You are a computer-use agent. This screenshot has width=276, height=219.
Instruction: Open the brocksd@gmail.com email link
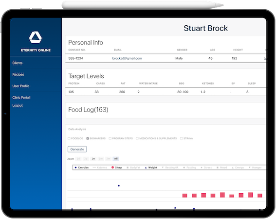(x=127, y=58)
